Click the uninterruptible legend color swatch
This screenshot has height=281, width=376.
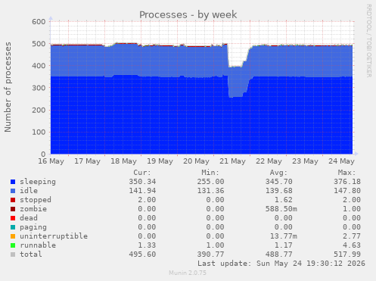[13, 236]
